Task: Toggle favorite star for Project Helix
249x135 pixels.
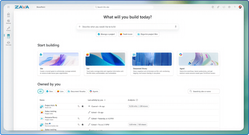Action: [x=83, y=106]
